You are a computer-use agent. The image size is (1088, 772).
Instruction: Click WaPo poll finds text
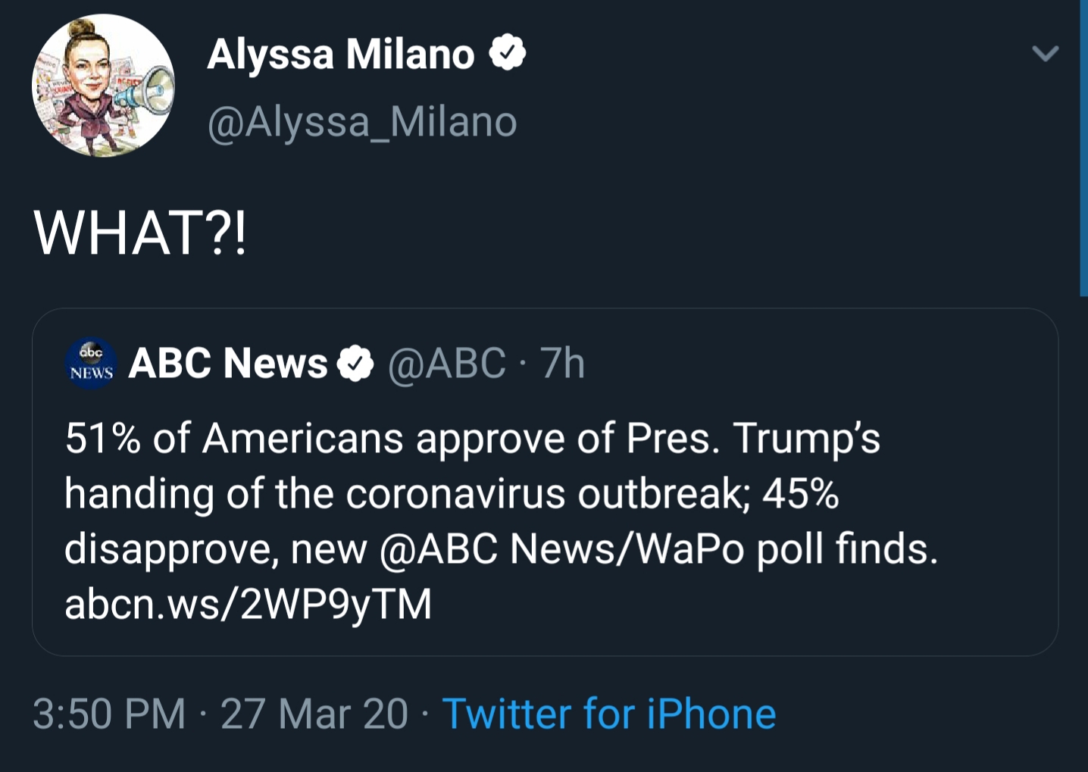pyautogui.click(x=786, y=549)
